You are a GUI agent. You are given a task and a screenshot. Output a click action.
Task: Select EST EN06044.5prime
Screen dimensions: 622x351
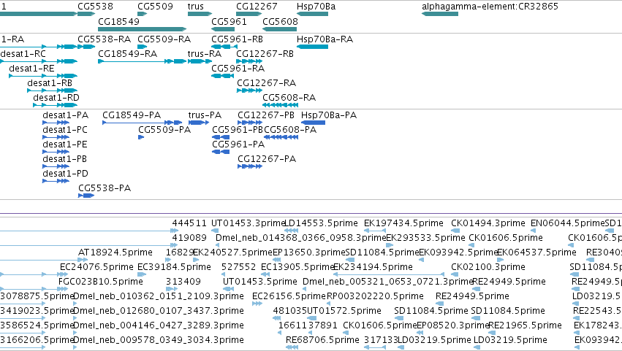click(x=568, y=223)
